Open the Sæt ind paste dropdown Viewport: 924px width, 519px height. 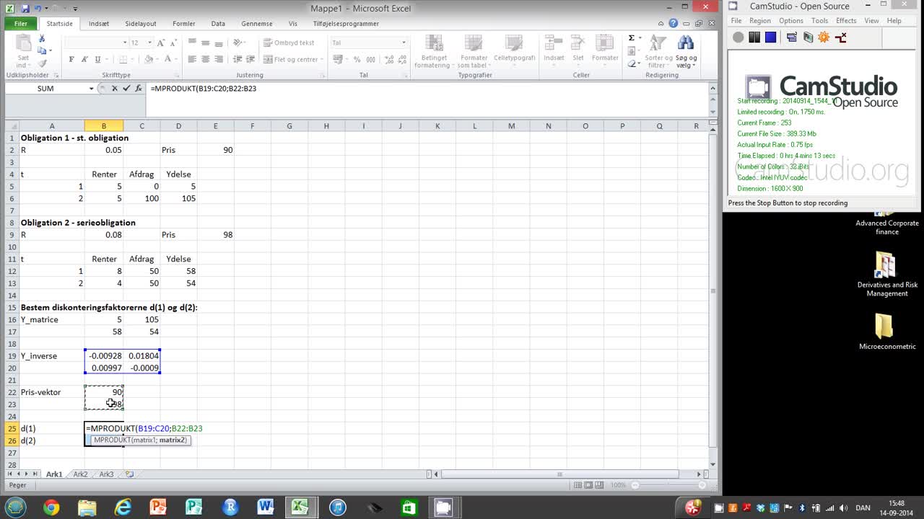(23, 61)
